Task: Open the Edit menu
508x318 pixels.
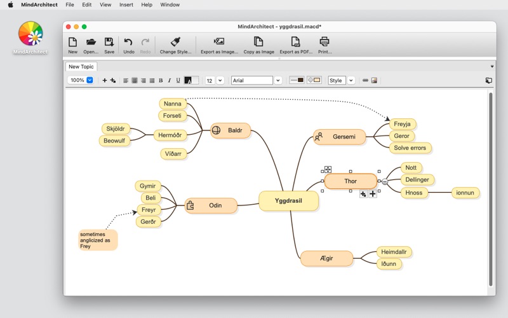Action: click(x=86, y=4)
